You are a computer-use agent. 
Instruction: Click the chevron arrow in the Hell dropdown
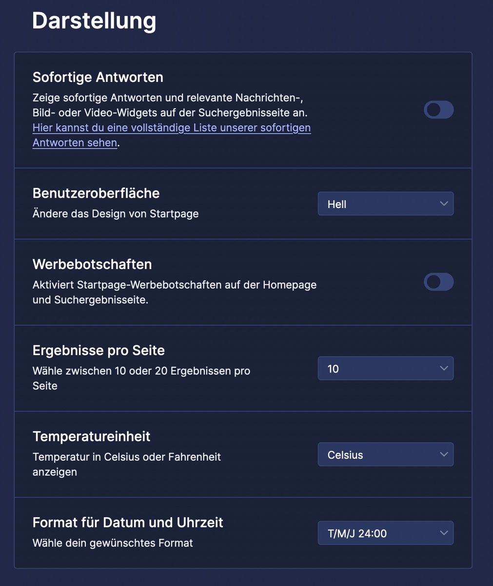pyautogui.click(x=443, y=204)
